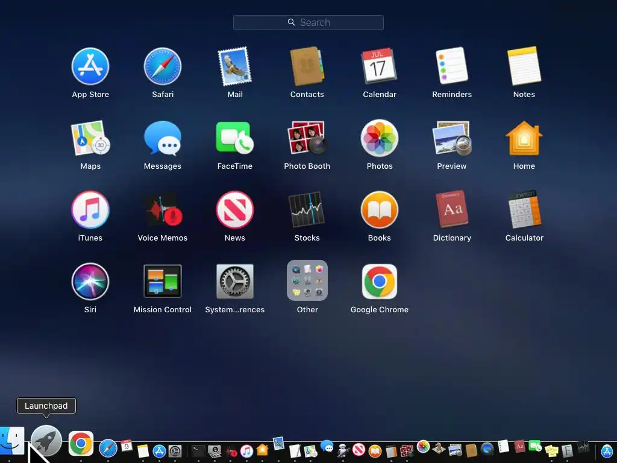Click Finder in the Dock
Image resolution: width=617 pixels, height=463 pixels.
(12, 441)
